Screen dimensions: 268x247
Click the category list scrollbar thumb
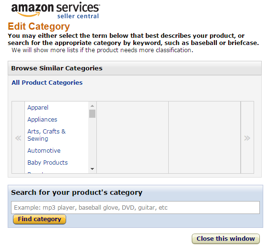(93, 113)
